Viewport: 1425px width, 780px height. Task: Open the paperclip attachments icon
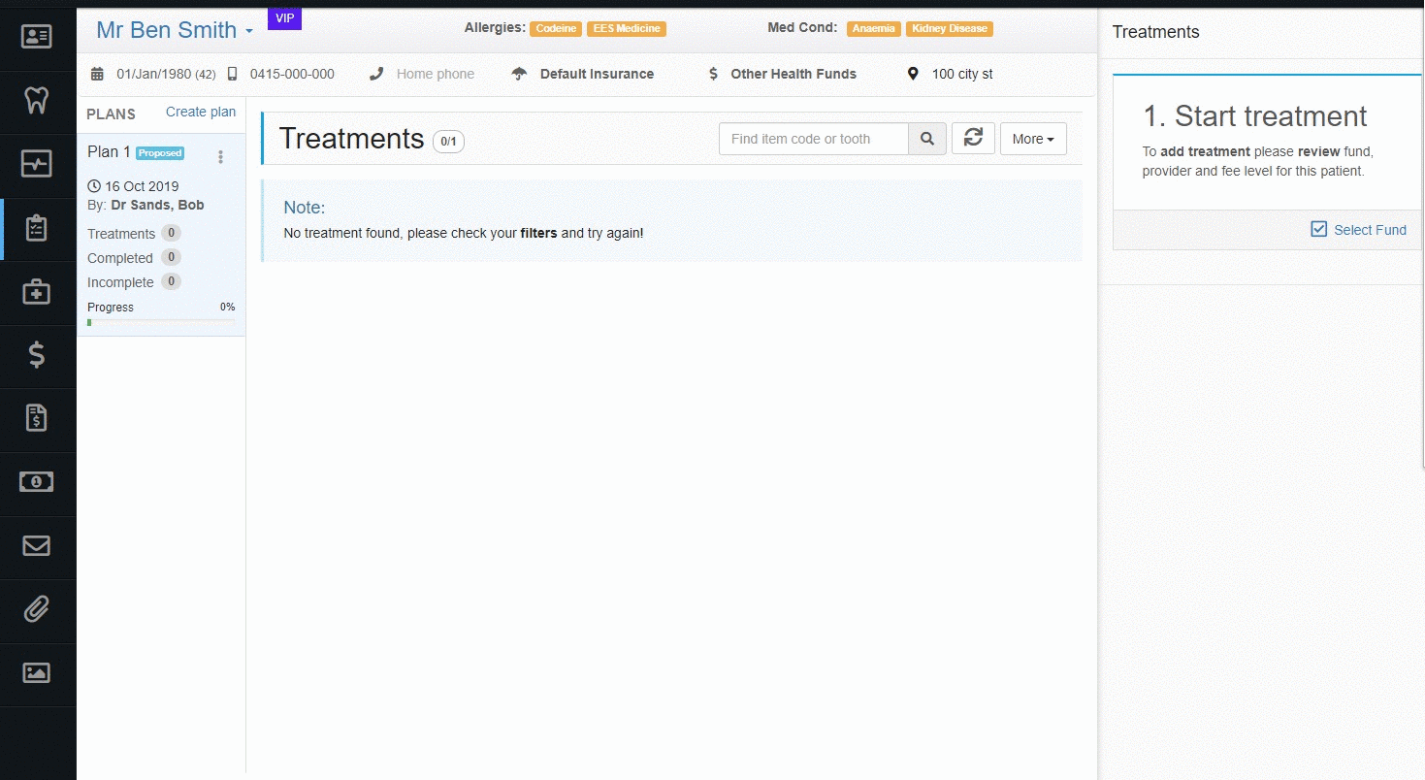click(37, 609)
